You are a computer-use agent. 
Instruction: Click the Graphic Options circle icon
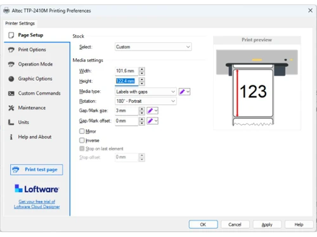[x=11, y=79]
